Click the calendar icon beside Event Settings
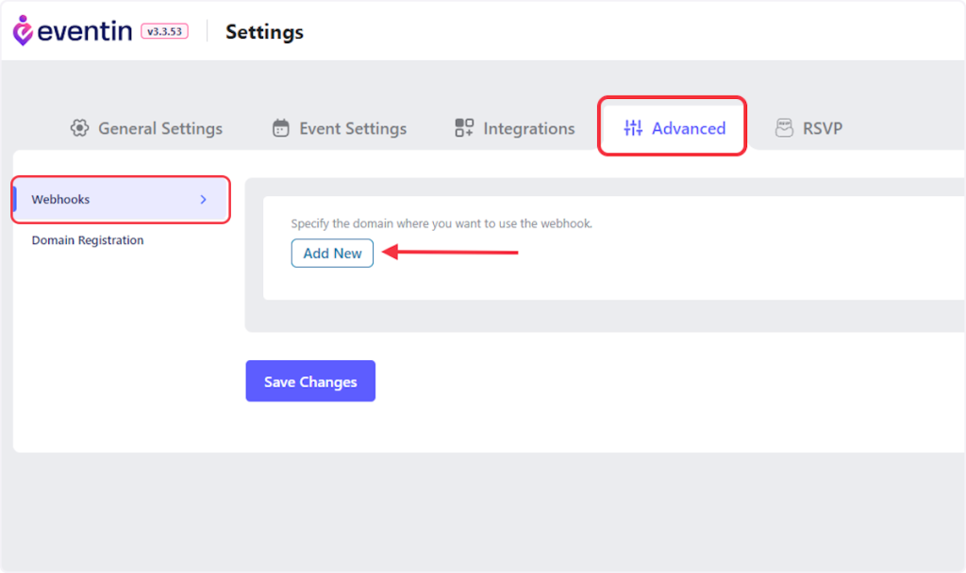Viewport: 966px width, 573px height. point(280,128)
